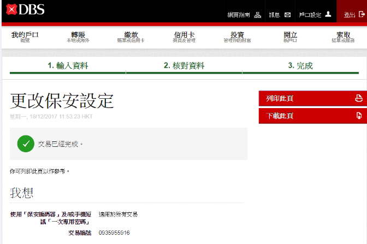
Task: Click the download icon on 下載此頁
Action: tap(359, 116)
